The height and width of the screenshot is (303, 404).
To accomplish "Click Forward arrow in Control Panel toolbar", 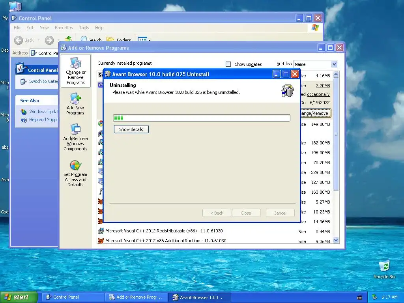I will click(x=49, y=40).
